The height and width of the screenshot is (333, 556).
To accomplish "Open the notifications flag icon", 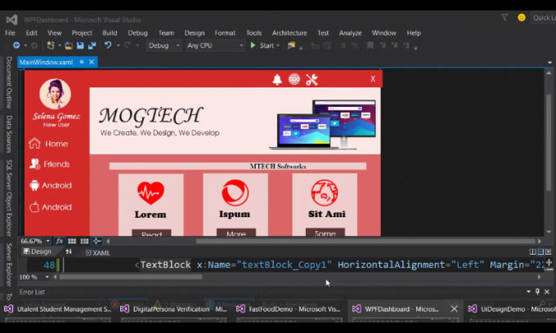I will click(x=504, y=17).
